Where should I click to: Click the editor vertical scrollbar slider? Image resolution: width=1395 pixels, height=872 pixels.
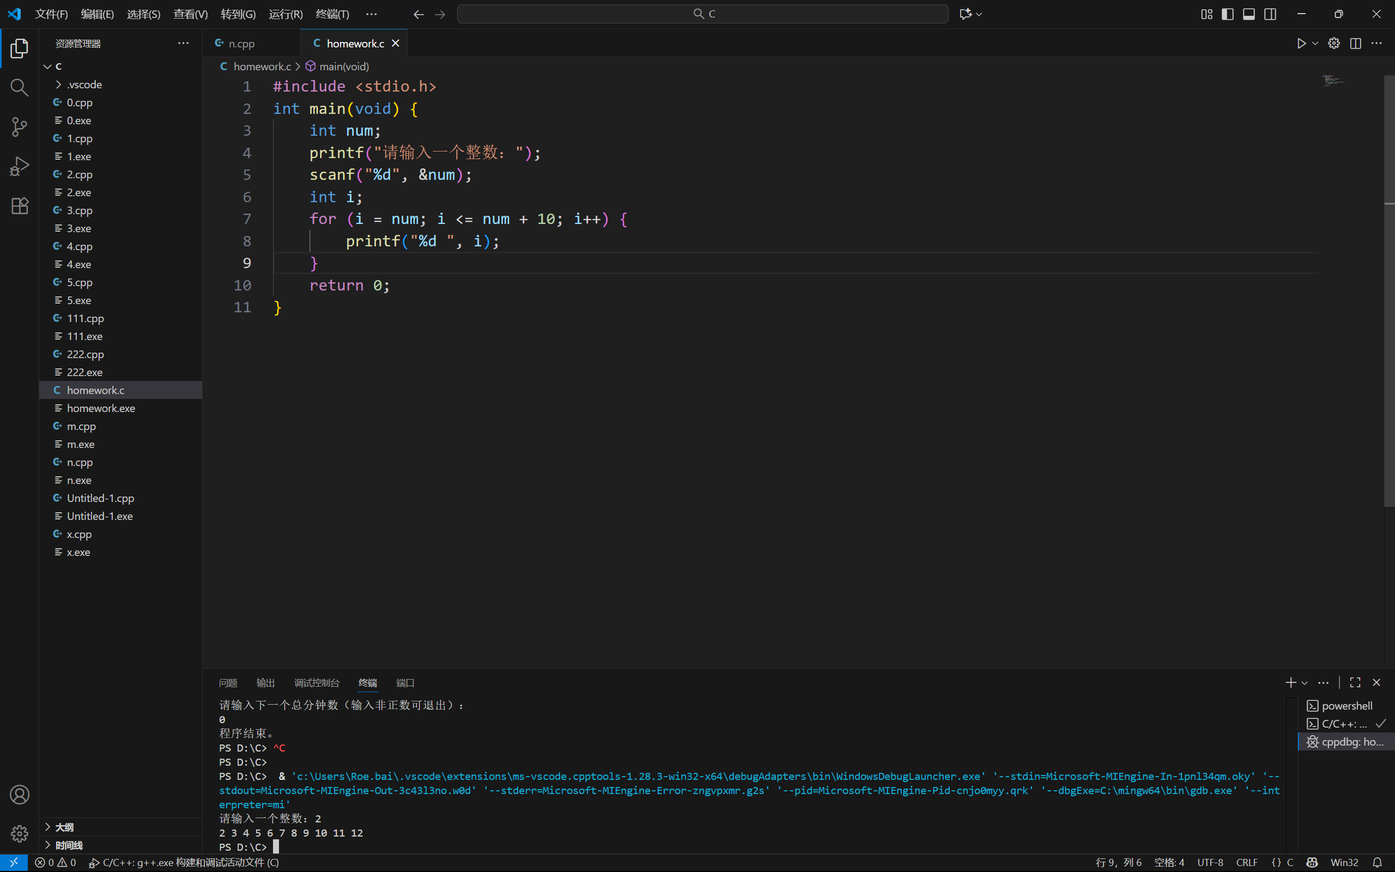coord(1389,288)
